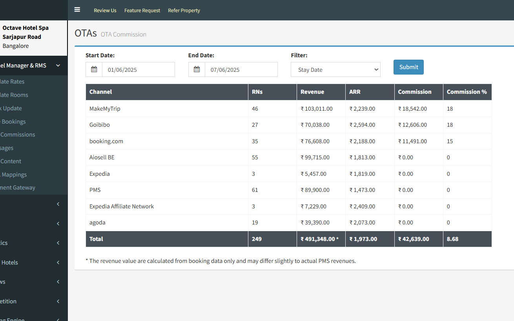Click the Channel column header

[101, 92]
